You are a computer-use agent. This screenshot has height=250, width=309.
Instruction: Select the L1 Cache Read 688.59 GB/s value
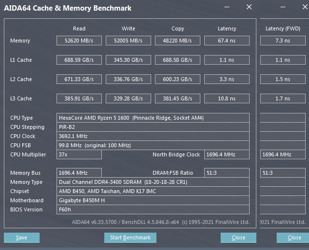point(79,60)
